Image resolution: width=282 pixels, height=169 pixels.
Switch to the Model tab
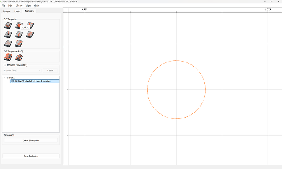[x=17, y=11]
